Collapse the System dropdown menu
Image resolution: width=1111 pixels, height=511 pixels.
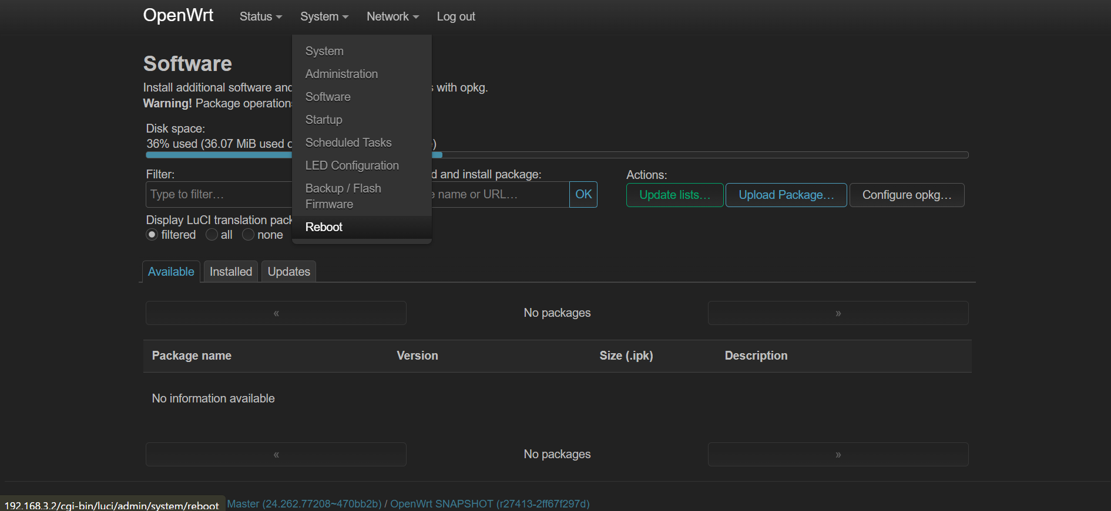(324, 16)
